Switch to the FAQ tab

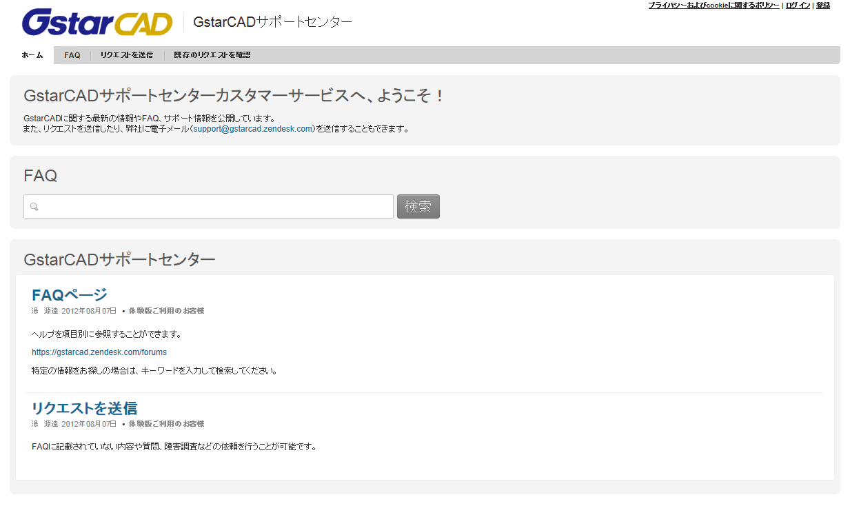pos(72,55)
